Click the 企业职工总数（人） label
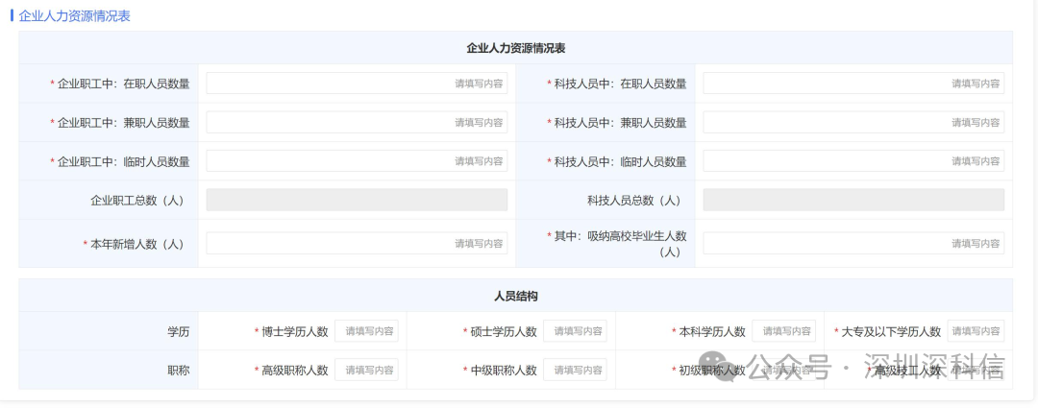Image resolution: width=1038 pixels, height=408 pixels. tap(137, 201)
